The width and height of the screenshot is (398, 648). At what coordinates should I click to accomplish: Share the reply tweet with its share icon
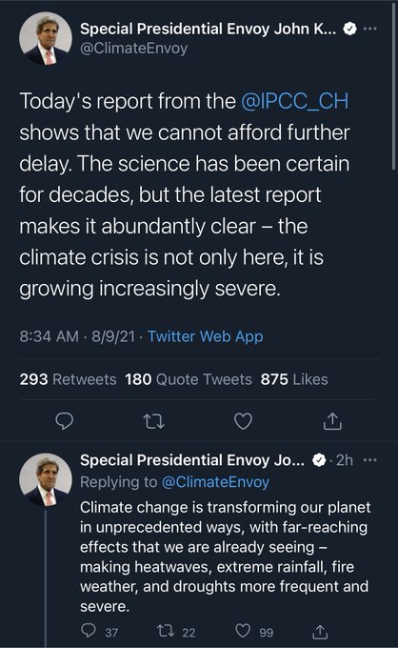pyautogui.click(x=320, y=631)
